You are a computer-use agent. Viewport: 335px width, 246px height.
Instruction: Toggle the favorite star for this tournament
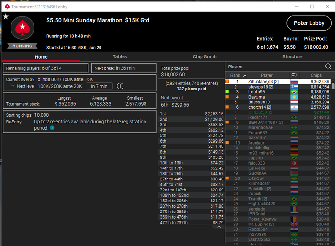coord(6,16)
